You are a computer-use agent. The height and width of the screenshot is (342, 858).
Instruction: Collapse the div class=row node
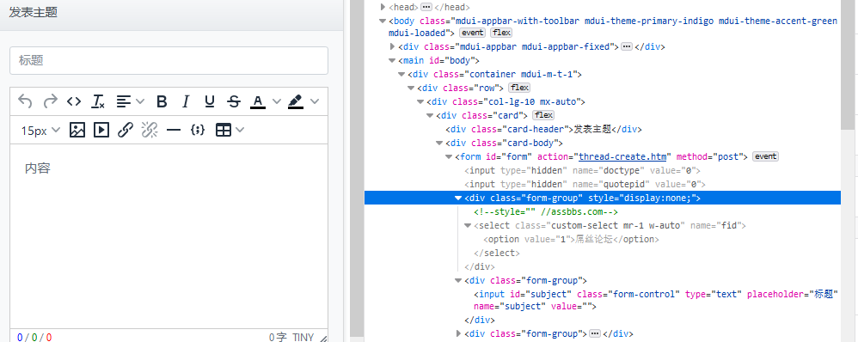tap(411, 88)
